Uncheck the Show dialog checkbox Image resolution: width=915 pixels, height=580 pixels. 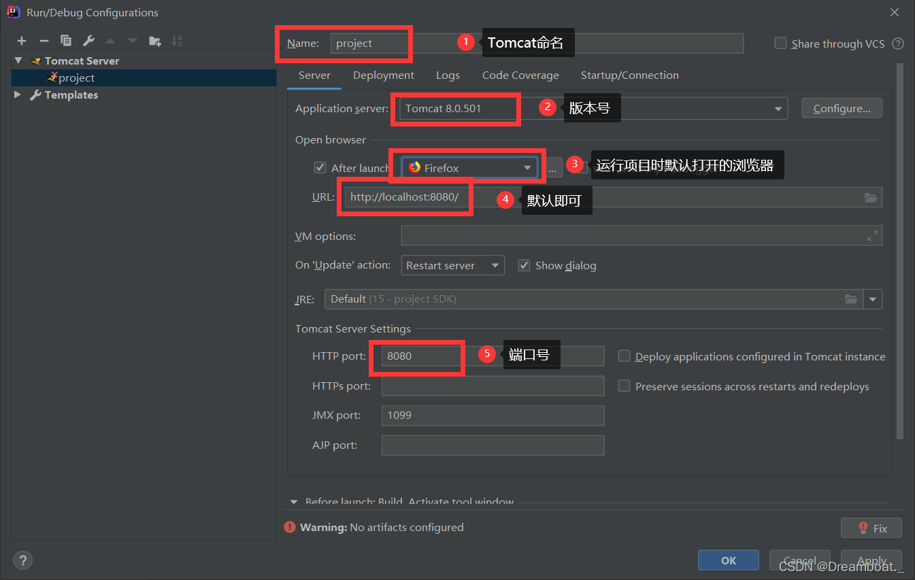(524, 265)
